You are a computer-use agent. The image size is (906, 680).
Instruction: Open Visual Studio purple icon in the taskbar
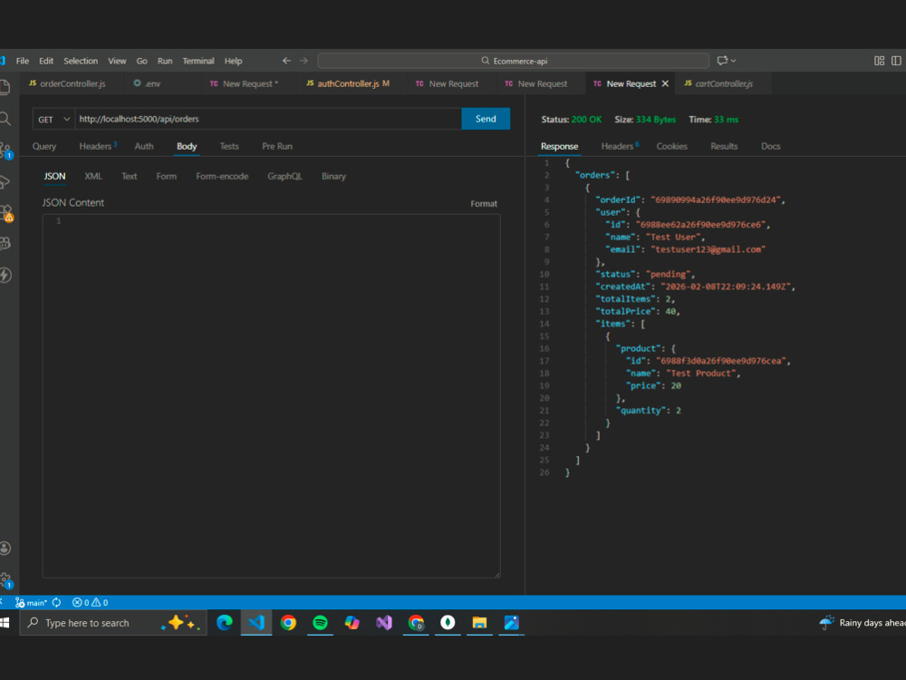pyautogui.click(x=384, y=623)
